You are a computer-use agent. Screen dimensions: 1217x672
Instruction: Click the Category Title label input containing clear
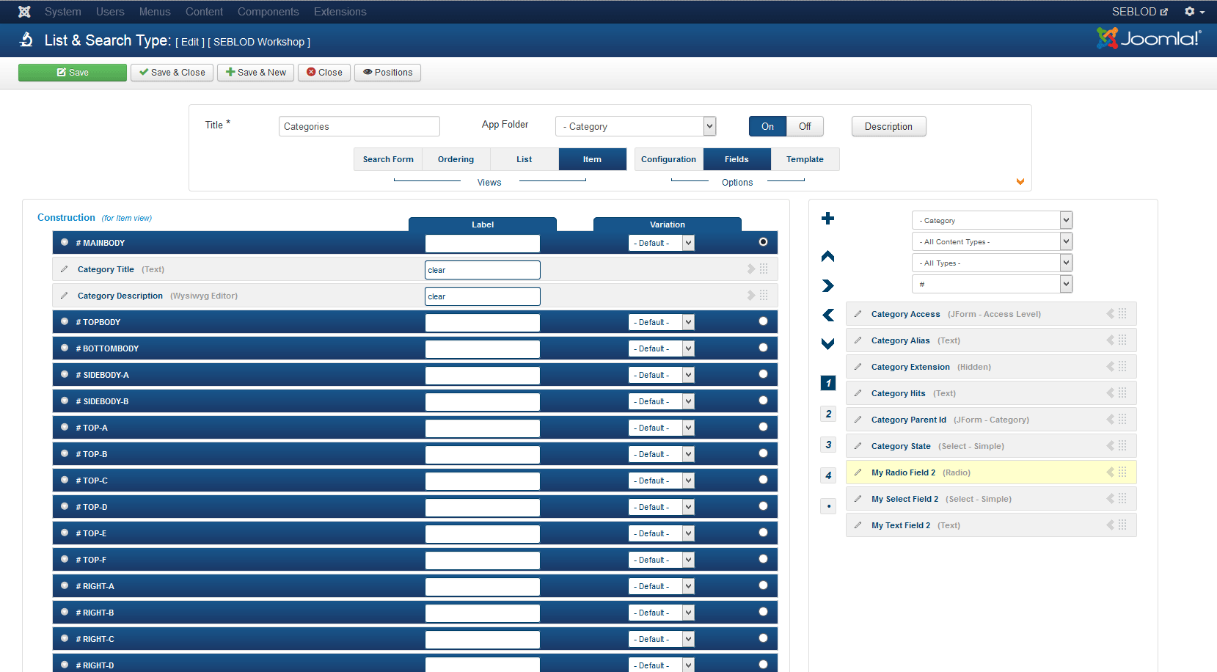[483, 270]
